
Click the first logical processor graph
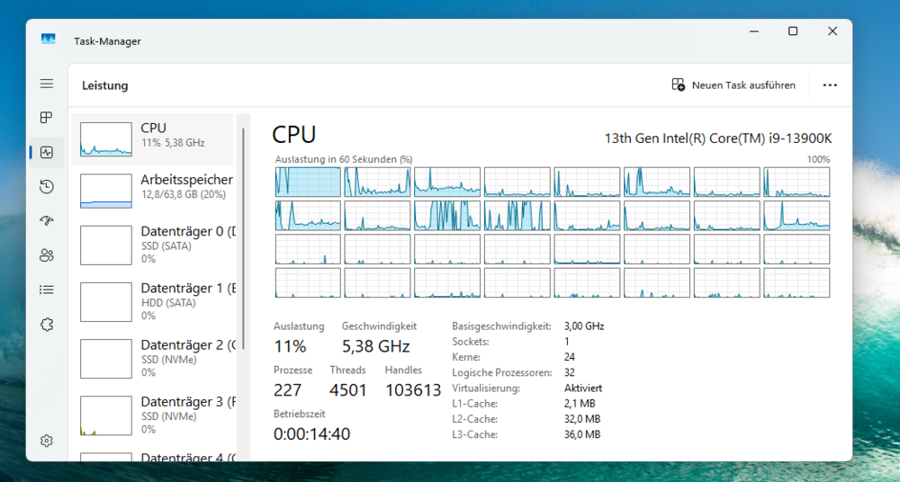pos(308,182)
